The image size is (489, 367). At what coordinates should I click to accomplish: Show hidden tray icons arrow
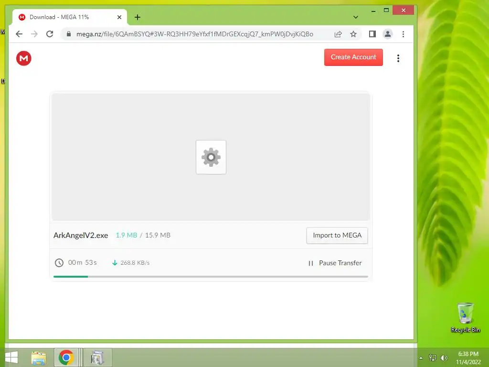pos(421,358)
